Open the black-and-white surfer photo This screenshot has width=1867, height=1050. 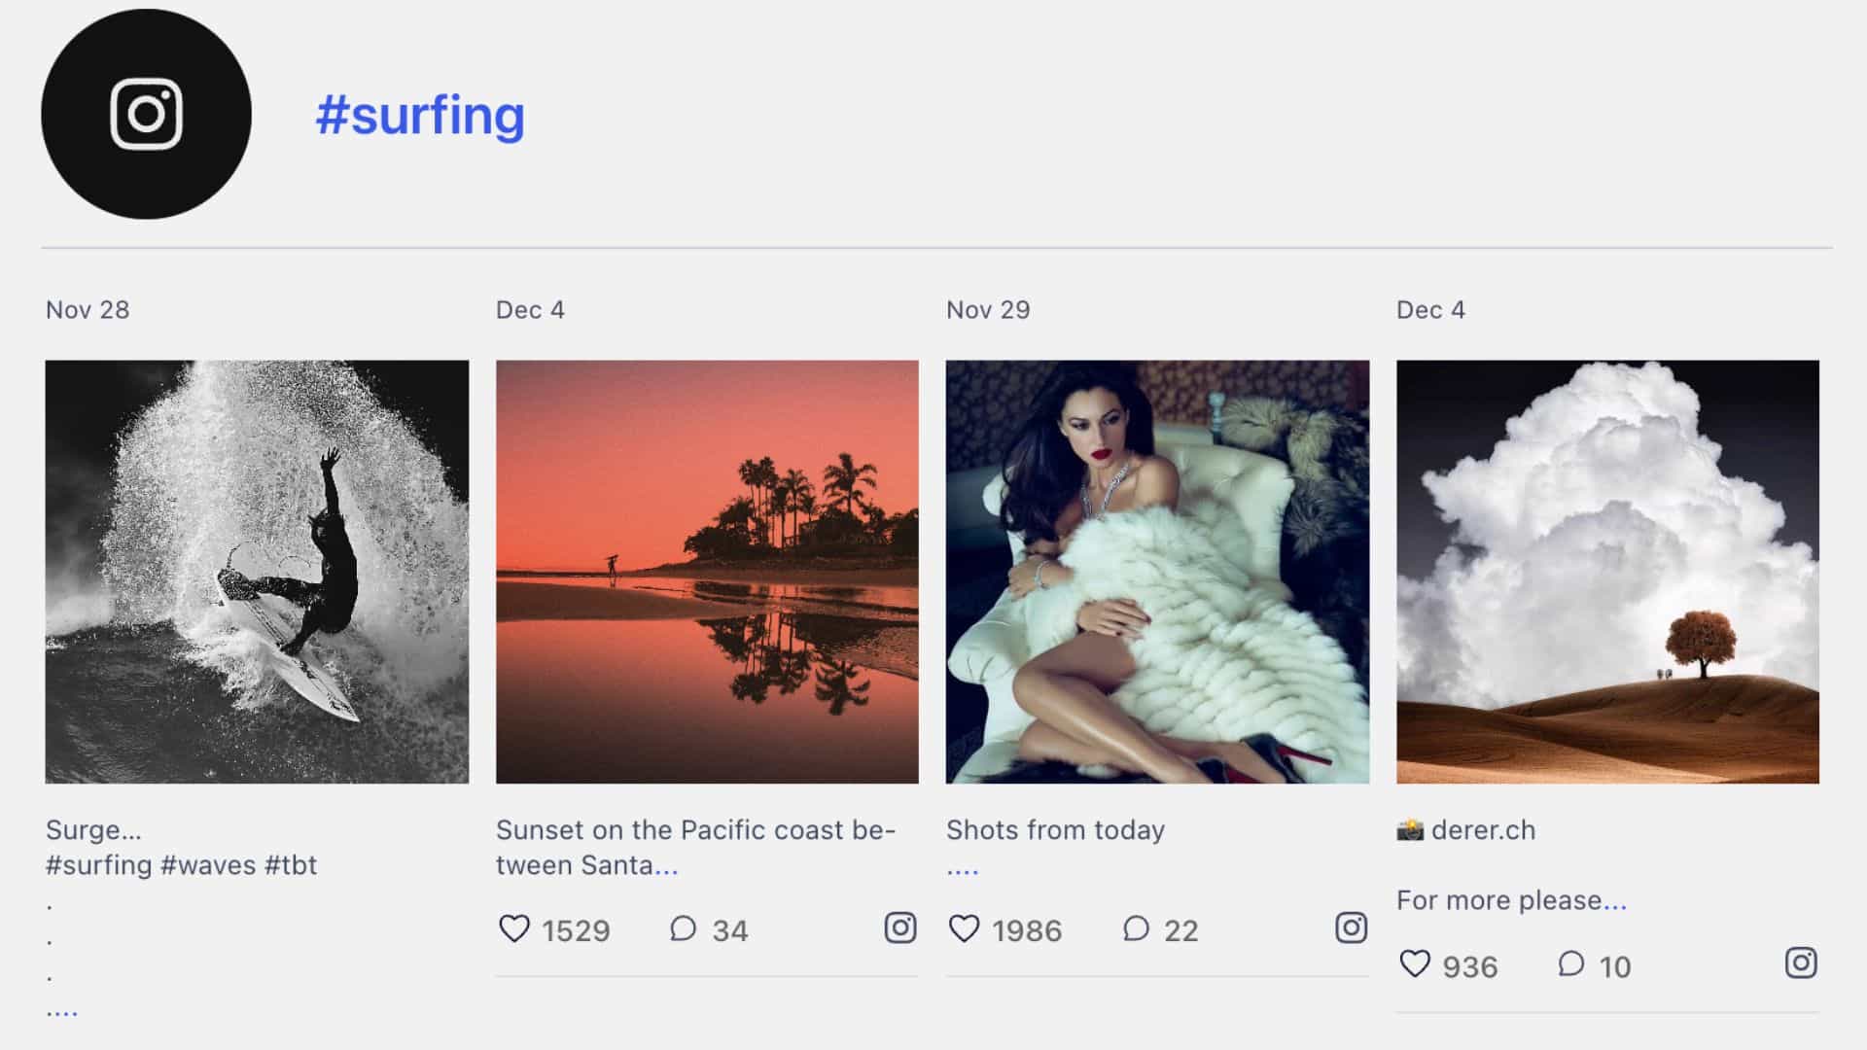[257, 572]
